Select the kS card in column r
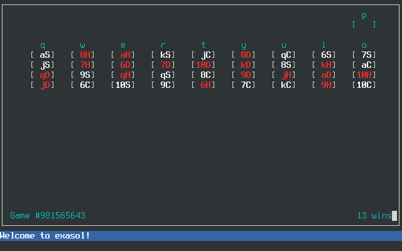 point(163,55)
